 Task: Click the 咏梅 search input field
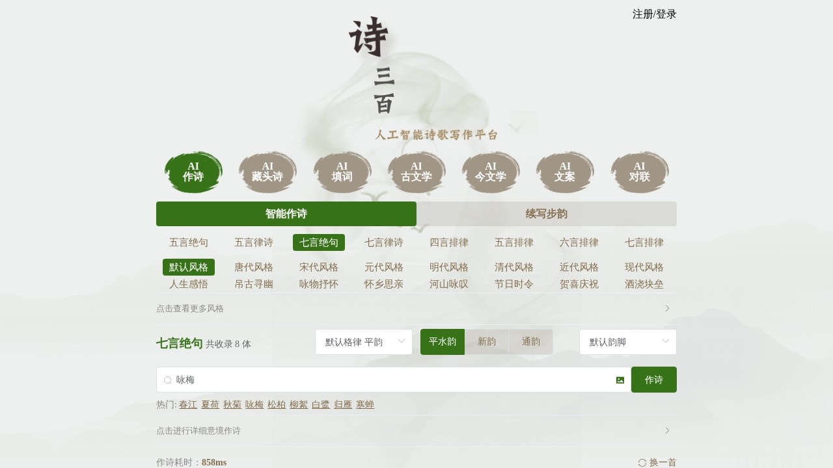point(390,380)
